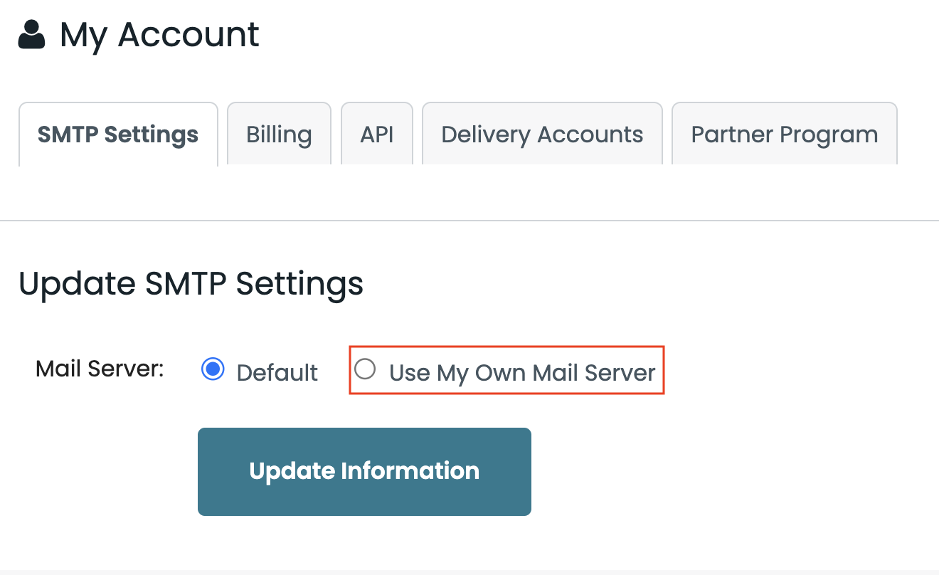
Task: Click the Mail Server field label
Action: click(x=99, y=369)
